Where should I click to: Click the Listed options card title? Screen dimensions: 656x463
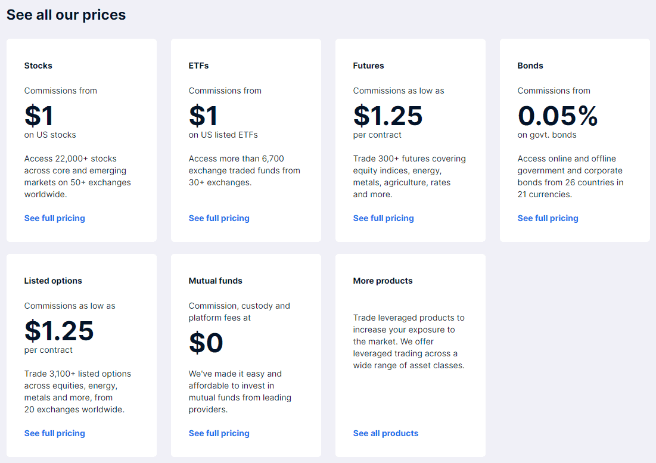pyautogui.click(x=53, y=281)
